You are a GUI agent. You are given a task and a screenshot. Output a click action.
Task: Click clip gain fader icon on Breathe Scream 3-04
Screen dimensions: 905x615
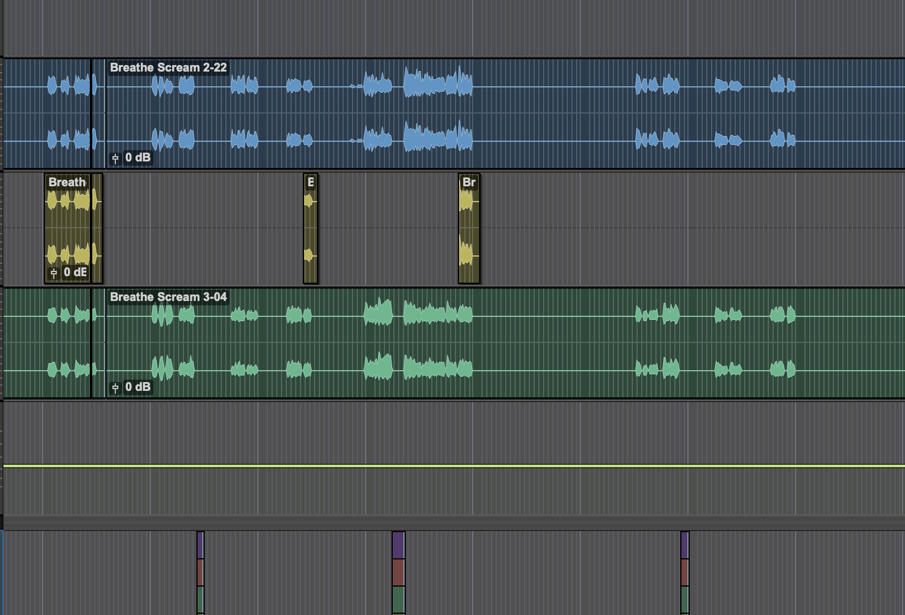[115, 387]
